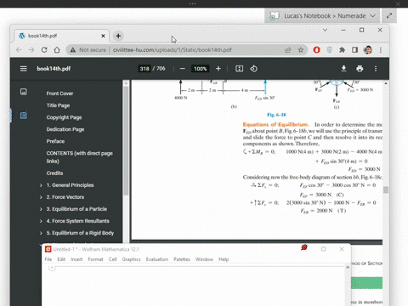
Task: Open the shield extension icon
Action: pos(329,50)
